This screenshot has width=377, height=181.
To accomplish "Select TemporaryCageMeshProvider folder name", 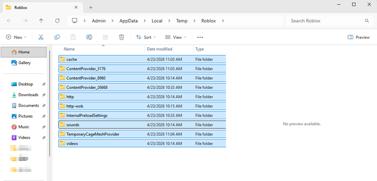I will tap(93, 134).
